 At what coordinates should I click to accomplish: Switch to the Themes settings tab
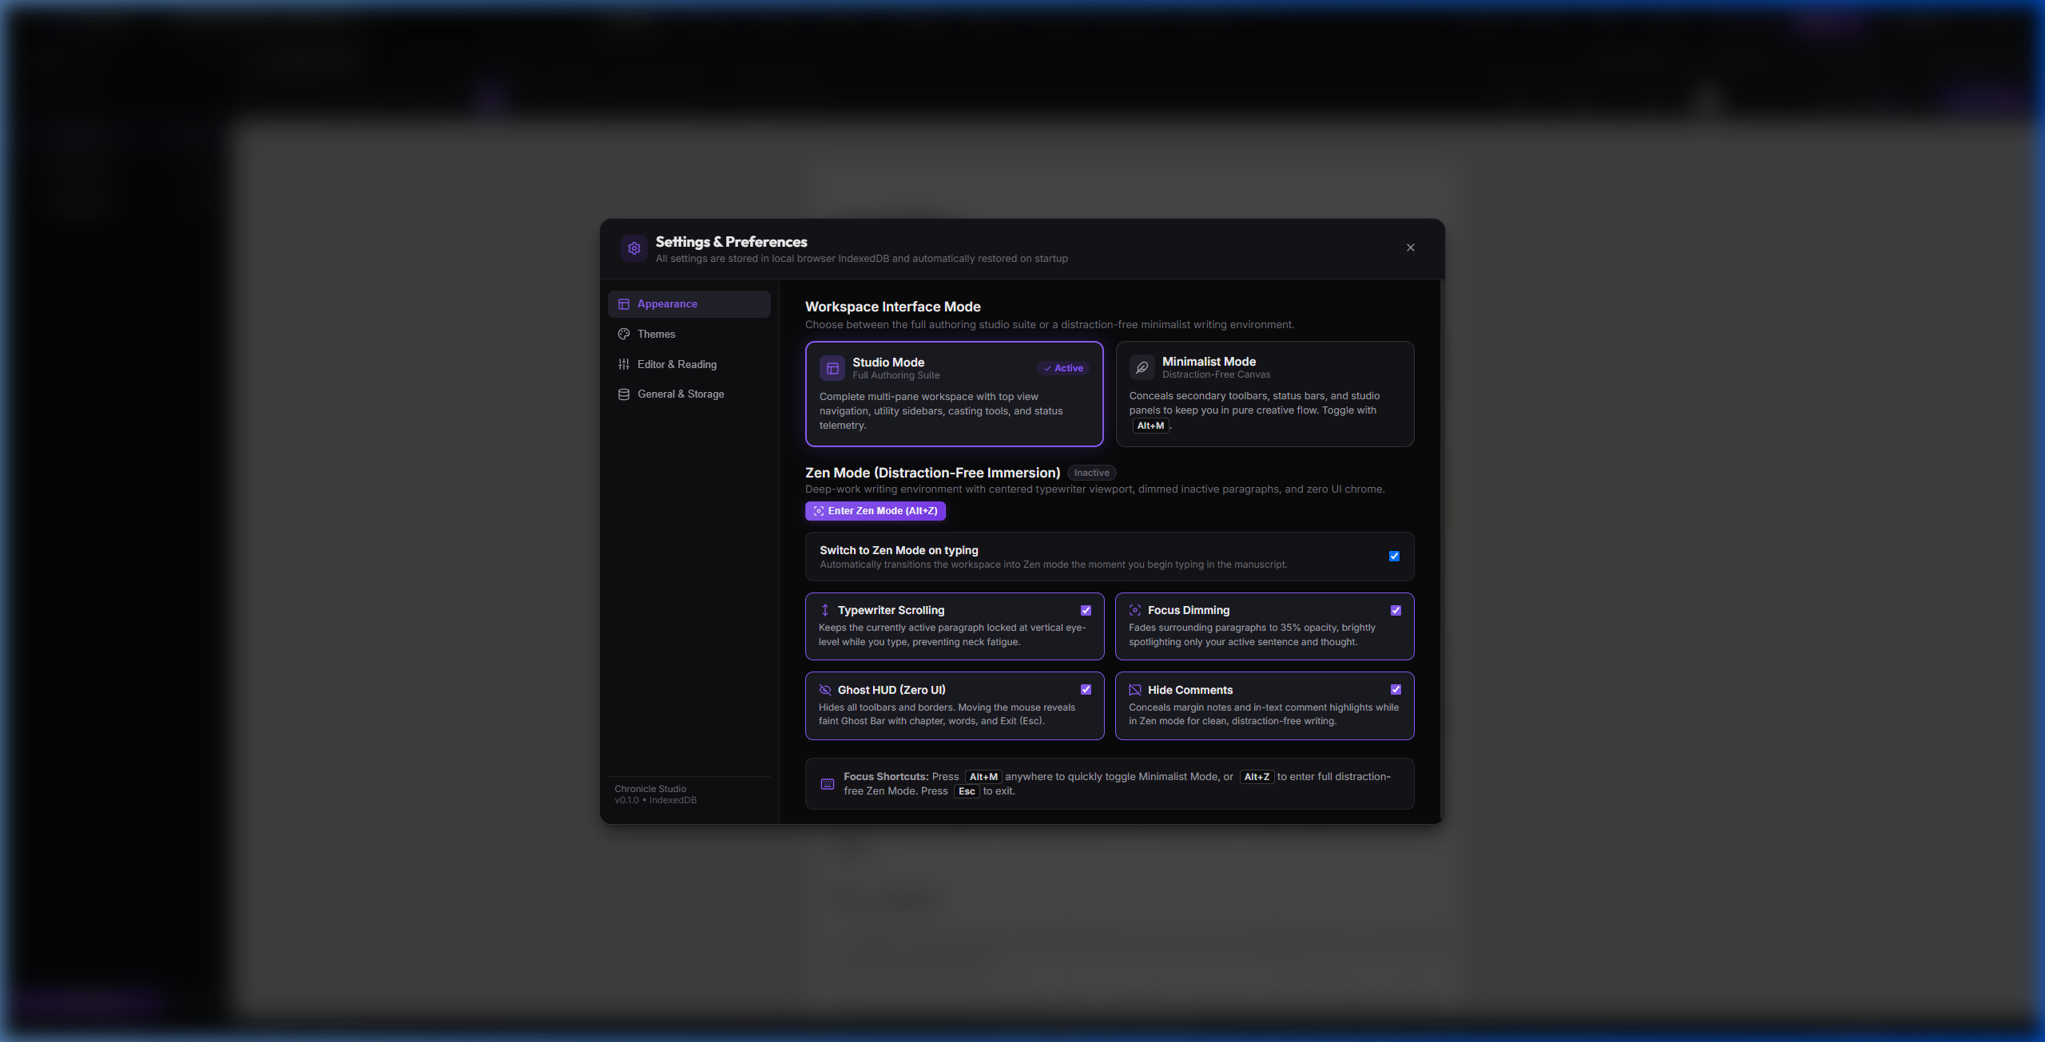point(689,335)
